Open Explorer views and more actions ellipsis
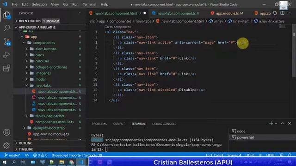The width and height of the screenshot is (296, 166). click(x=79, y=13)
